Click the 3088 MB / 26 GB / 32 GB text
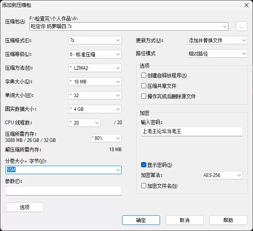 point(30,140)
